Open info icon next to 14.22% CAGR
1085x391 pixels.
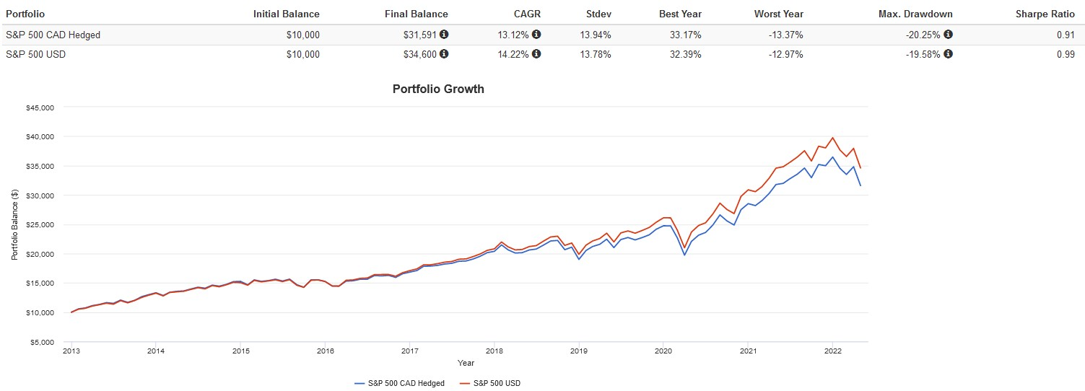536,54
